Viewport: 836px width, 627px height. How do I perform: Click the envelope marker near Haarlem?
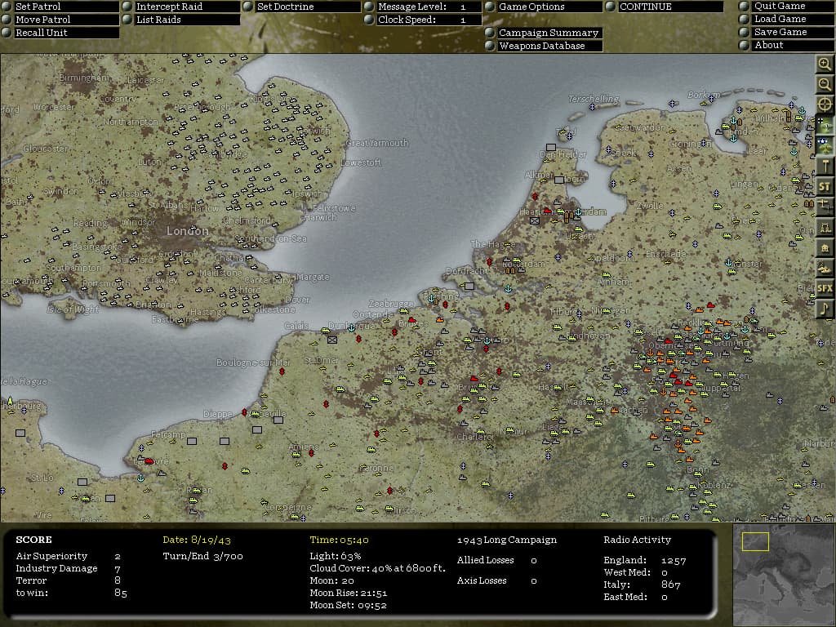click(535, 220)
